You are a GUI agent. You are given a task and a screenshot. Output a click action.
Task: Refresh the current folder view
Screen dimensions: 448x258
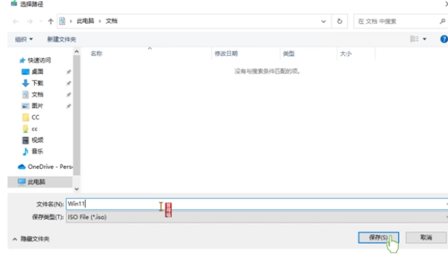tap(340, 21)
